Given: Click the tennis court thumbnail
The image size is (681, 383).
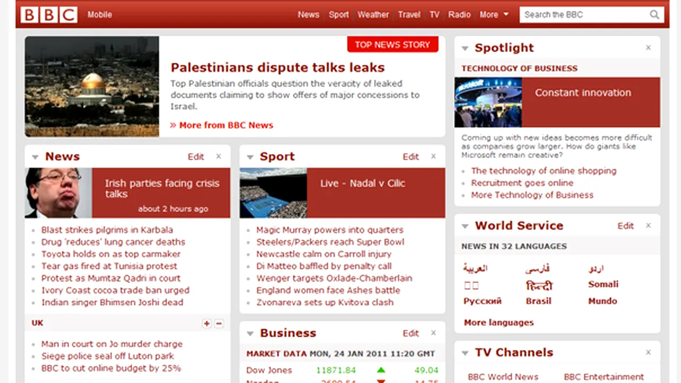Looking at the screenshot, I should click(273, 193).
